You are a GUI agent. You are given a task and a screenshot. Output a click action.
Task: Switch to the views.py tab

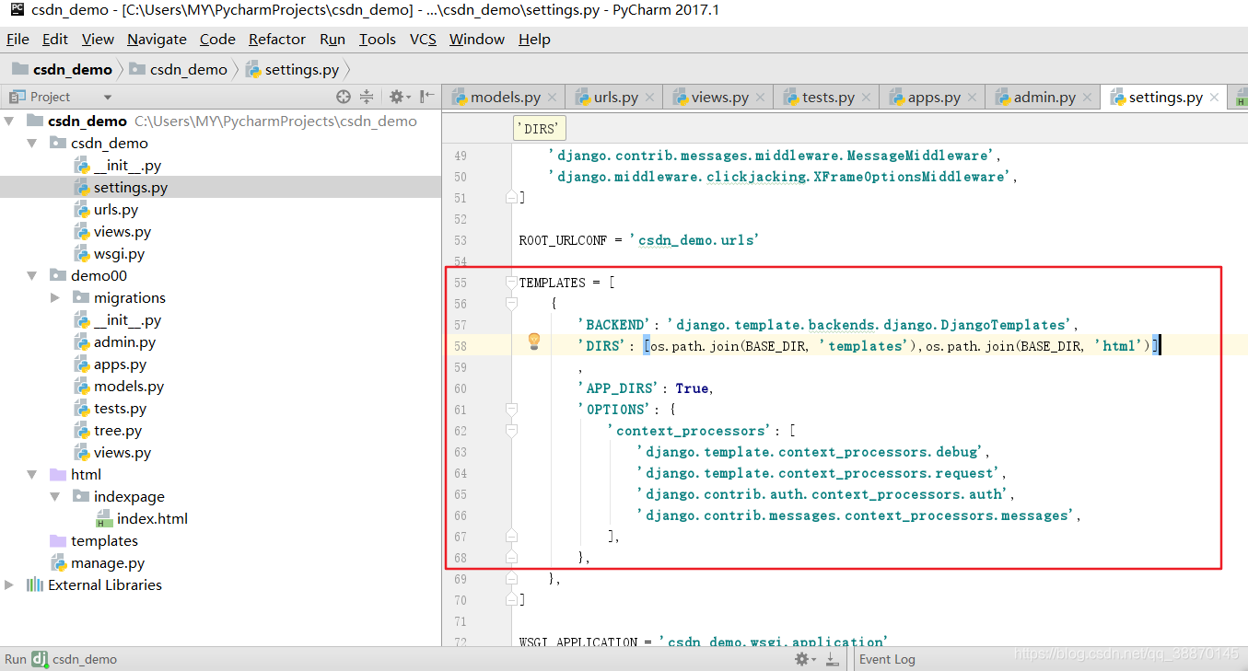(720, 98)
